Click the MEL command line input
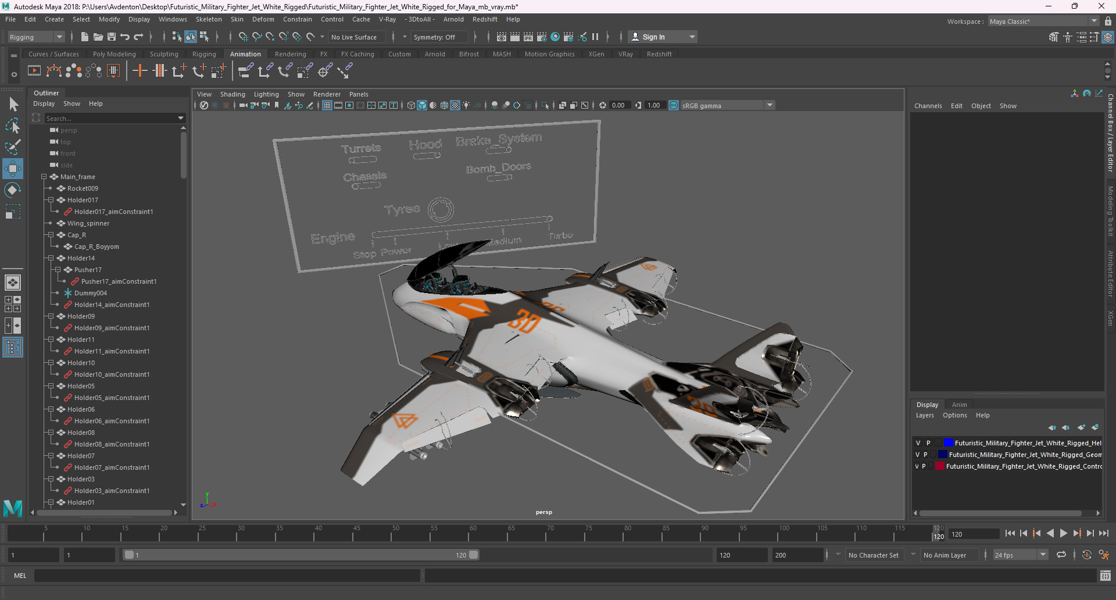 (227, 576)
